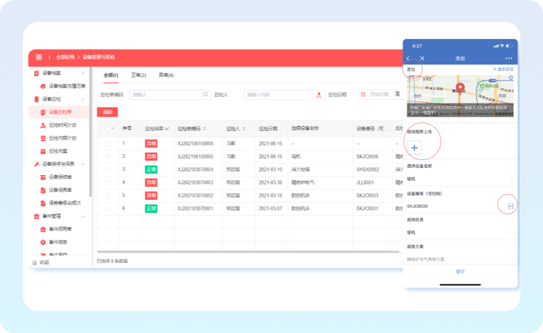Check the checkbox for row 4
The image size is (543, 333).
pos(109,182)
